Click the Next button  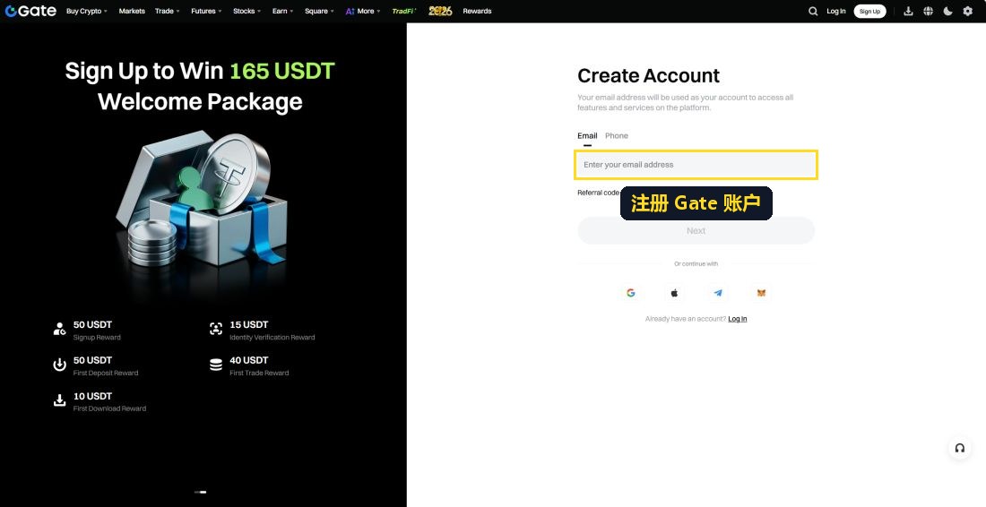(x=696, y=230)
